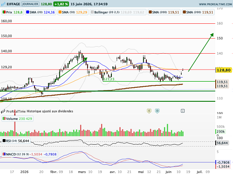Image resolution: width=233 pixels, height=175 pixels.
Task: Click the orange SMA (50) swatch
Action: (x=60, y=12)
